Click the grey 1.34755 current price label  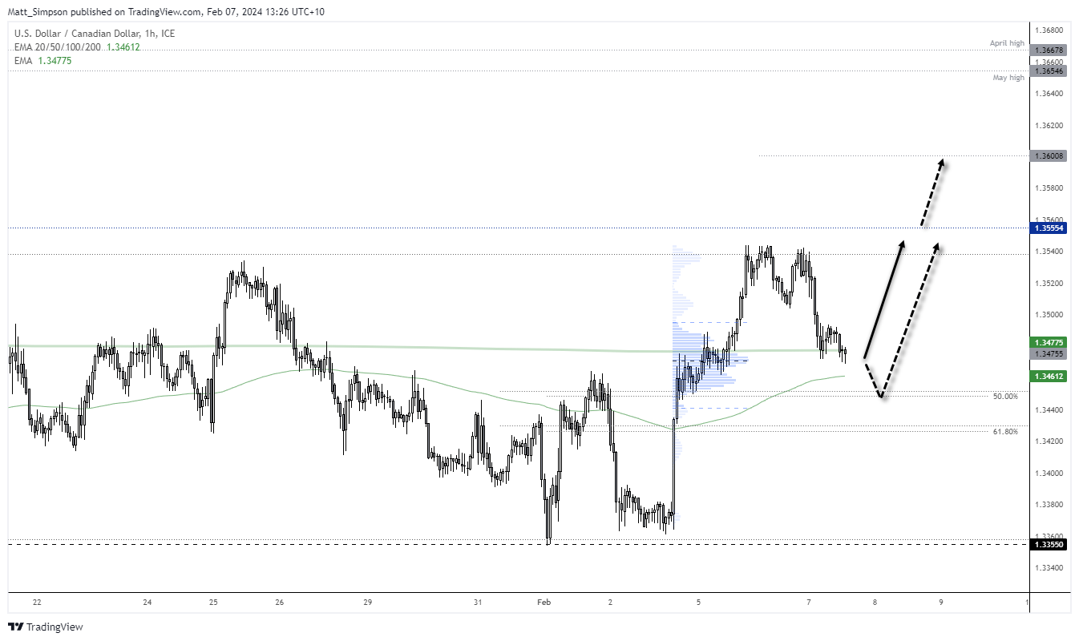(1049, 353)
